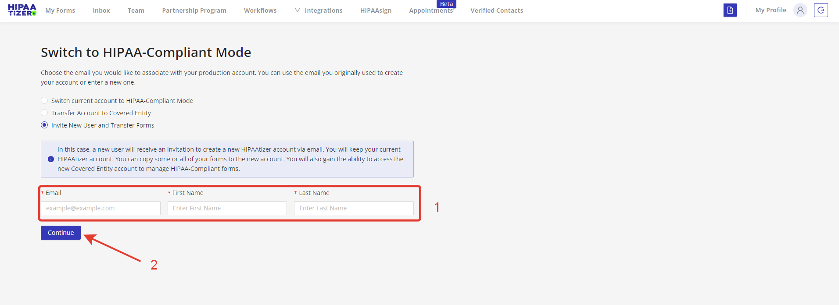Focus the First Name field
The image size is (839, 305).
(x=227, y=208)
